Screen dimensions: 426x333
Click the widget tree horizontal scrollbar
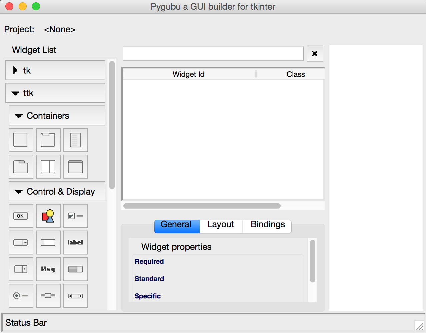(202, 206)
